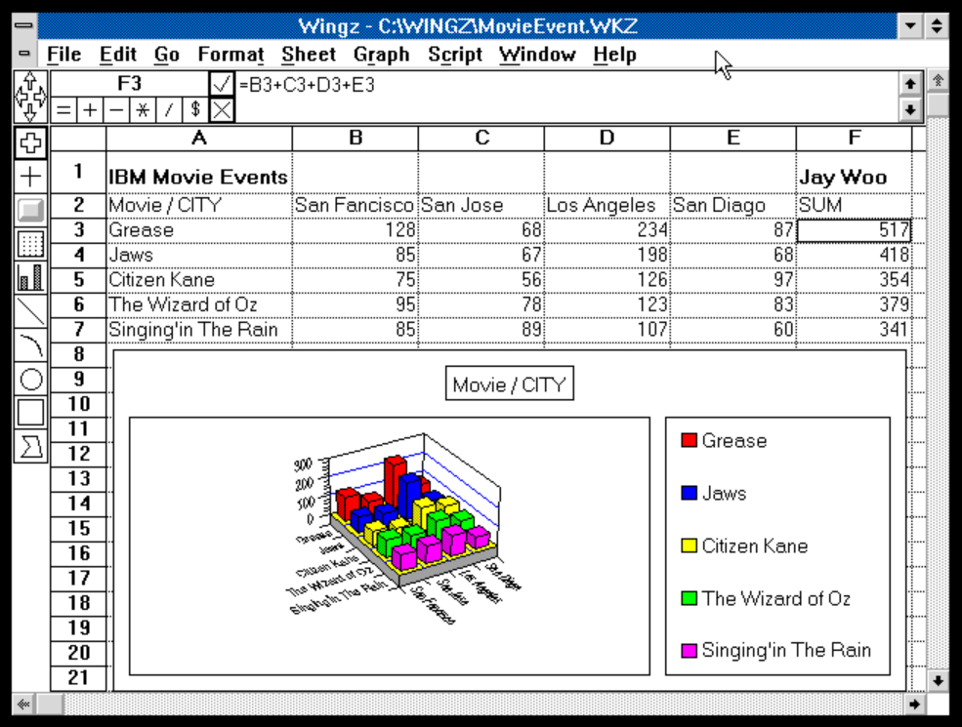Select the button creation tool
This screenshot has height=727, width=962.
click(x=30, y=210)
